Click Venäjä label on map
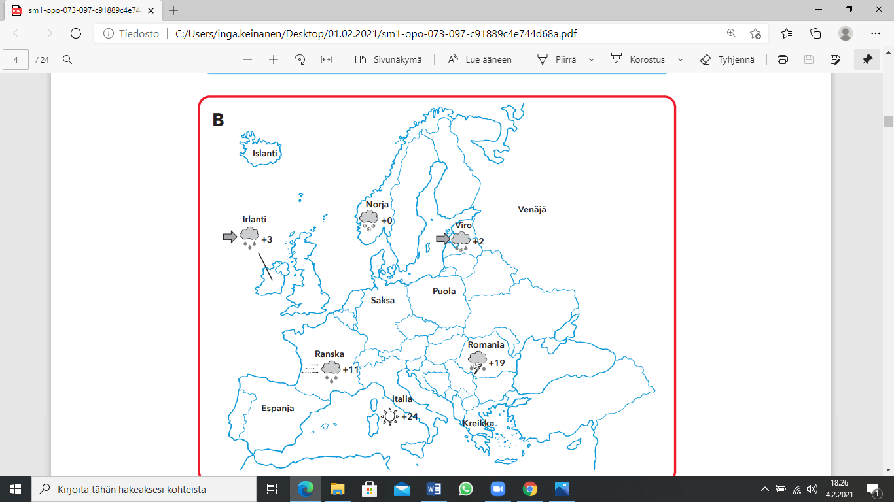The width and height of the screenshot is (894, 502). 532,210
